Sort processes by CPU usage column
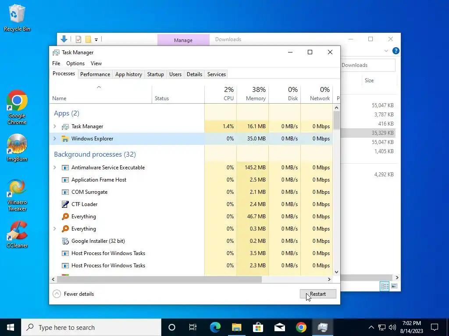Screen dimensions: 449x336 pos(221,94)
